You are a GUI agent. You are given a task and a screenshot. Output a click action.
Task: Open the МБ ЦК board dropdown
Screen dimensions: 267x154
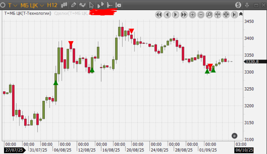coord(32,5)
